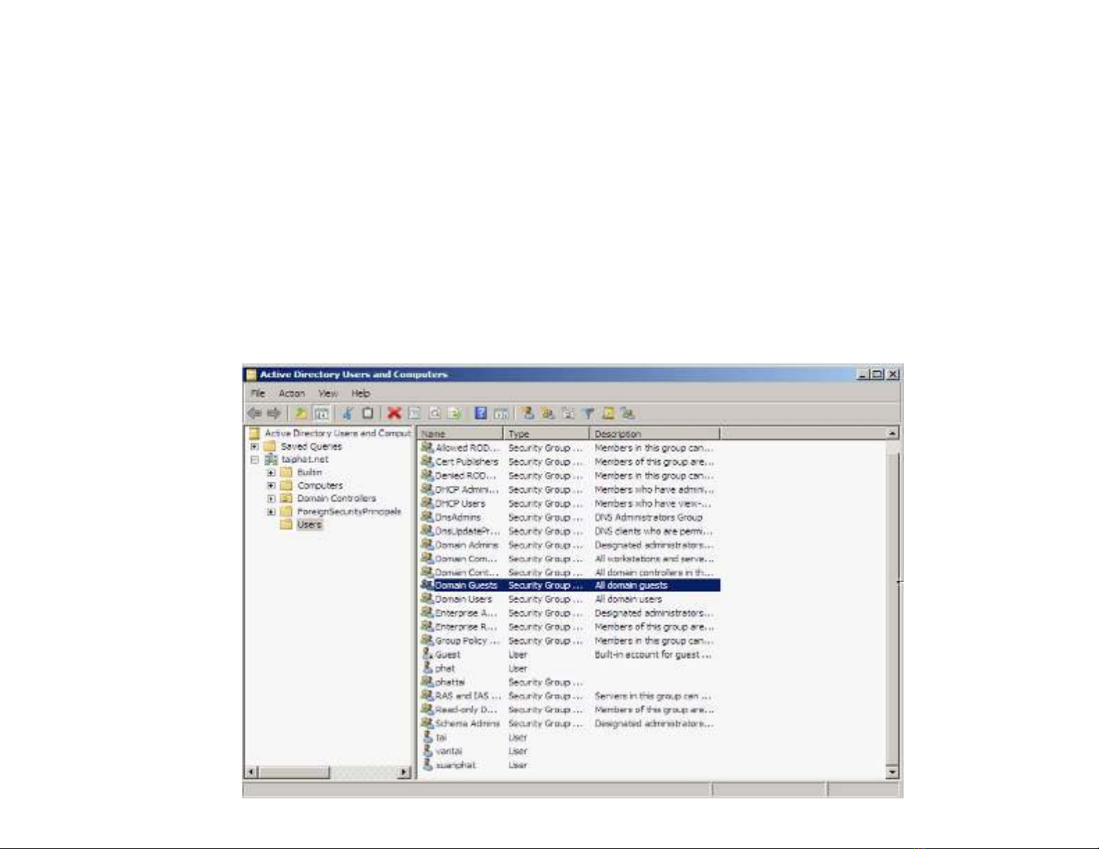This screenshot has width=1099, height=849.
Task: Select Saved Queries in the tree
Action: (x=311, y=446)
